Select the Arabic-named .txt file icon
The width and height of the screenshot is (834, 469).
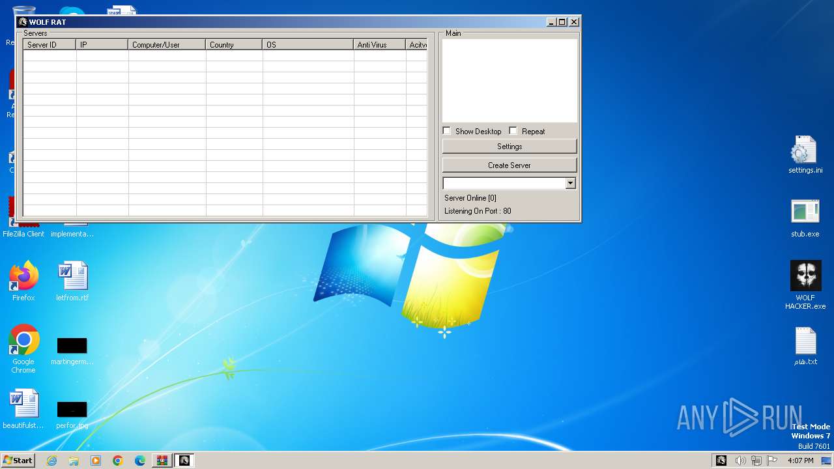[x=805, y=346]
